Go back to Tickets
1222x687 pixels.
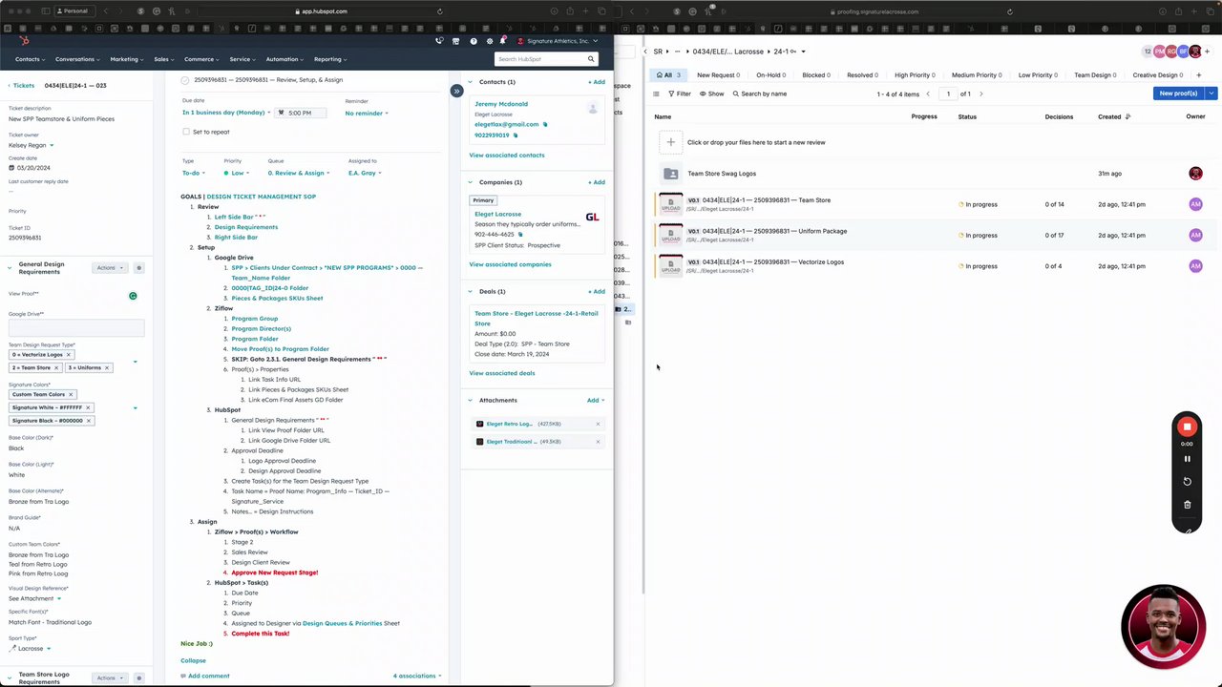[x=22, y=85]
